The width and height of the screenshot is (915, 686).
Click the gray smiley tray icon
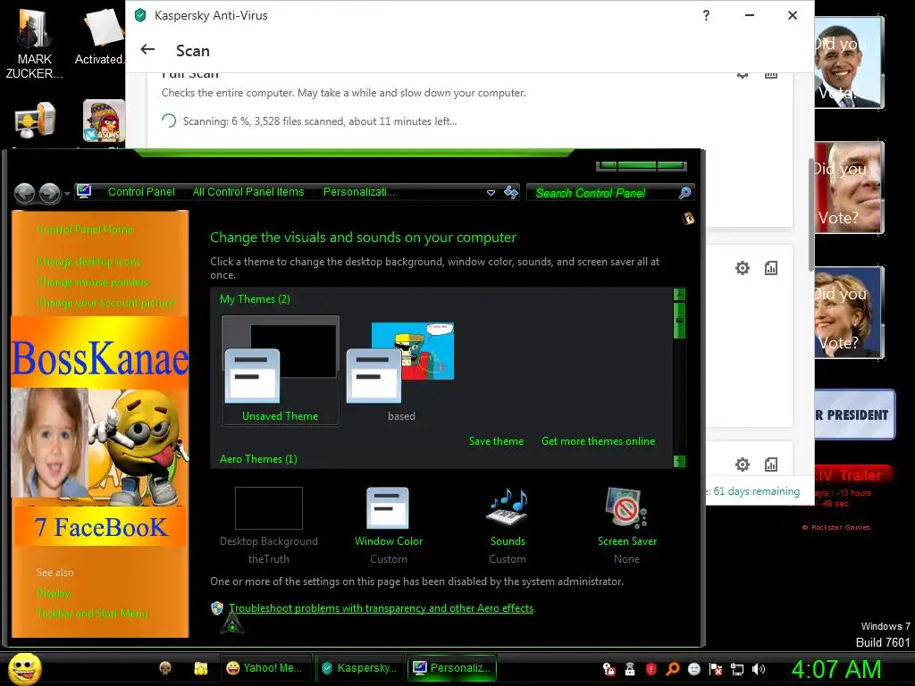(x=693, y=669)
